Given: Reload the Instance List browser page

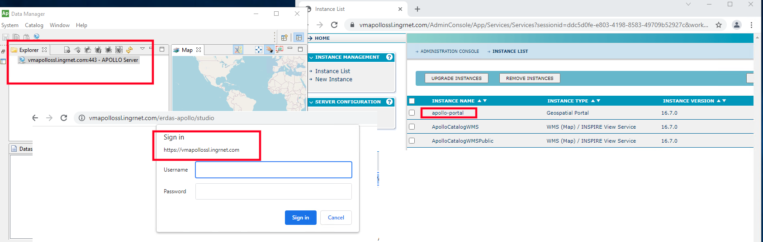Looking at the screenshot, I should tap(334, 25).
